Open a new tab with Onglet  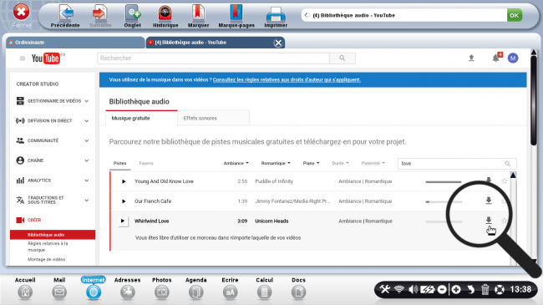pyautogui.click(x=132, y=16)
